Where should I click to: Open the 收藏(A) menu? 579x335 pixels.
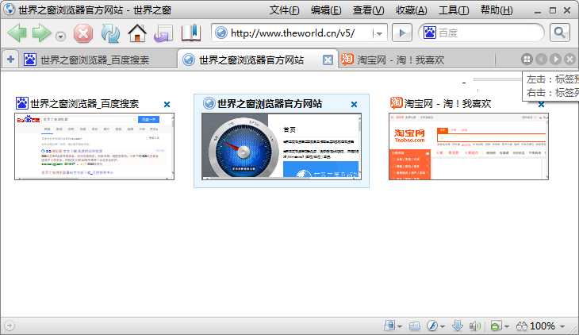click(411, 10)
